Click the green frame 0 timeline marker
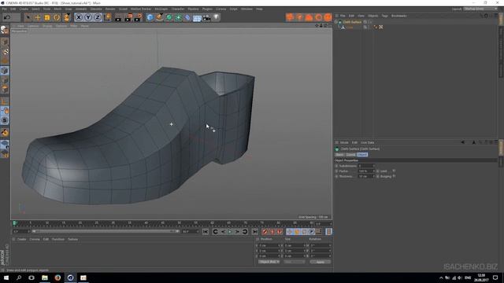 (x=14, y=223)
